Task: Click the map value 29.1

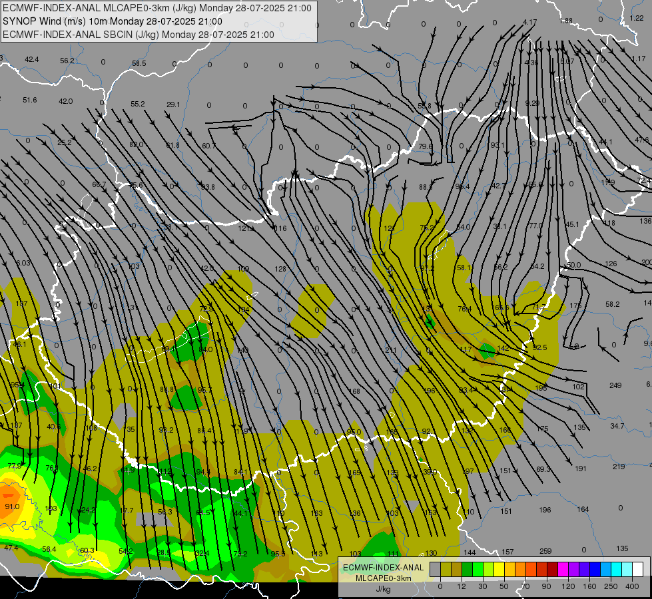Action: point(173,104)
